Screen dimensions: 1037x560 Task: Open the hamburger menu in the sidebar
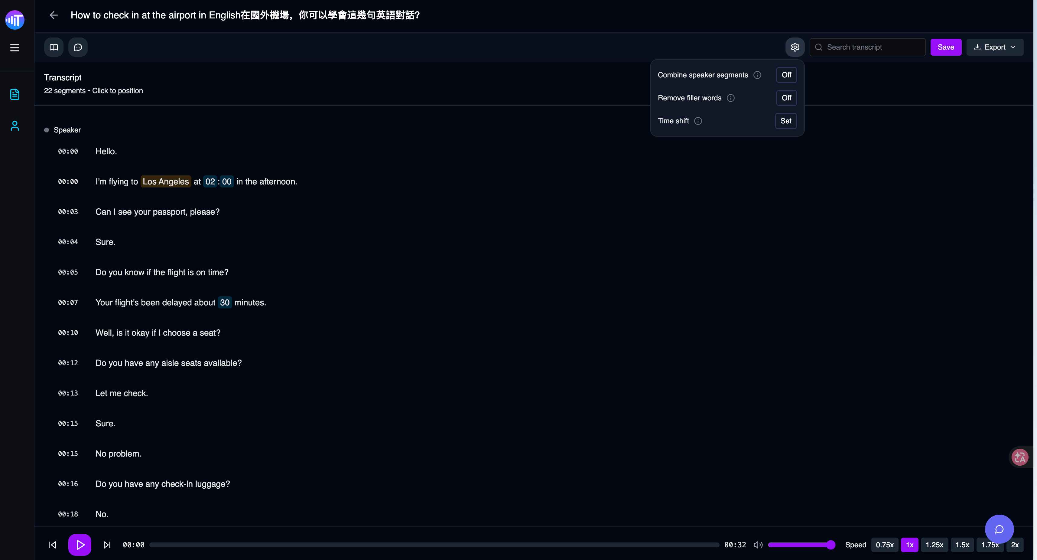[x=15, y=48]
